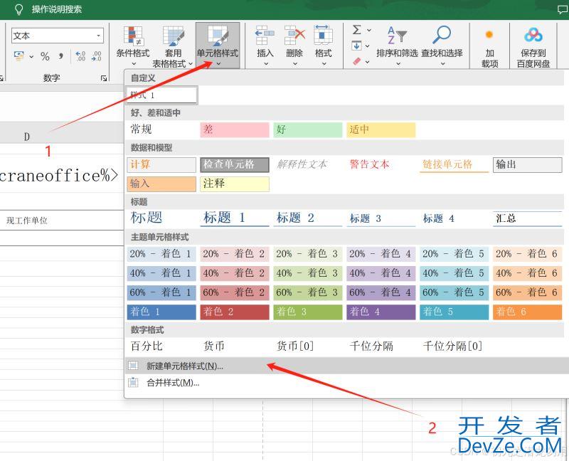Expand the 删除 dropdown arrow

(x=294, y=64)
